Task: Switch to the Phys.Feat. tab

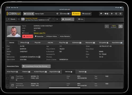Action: (63, 43)
